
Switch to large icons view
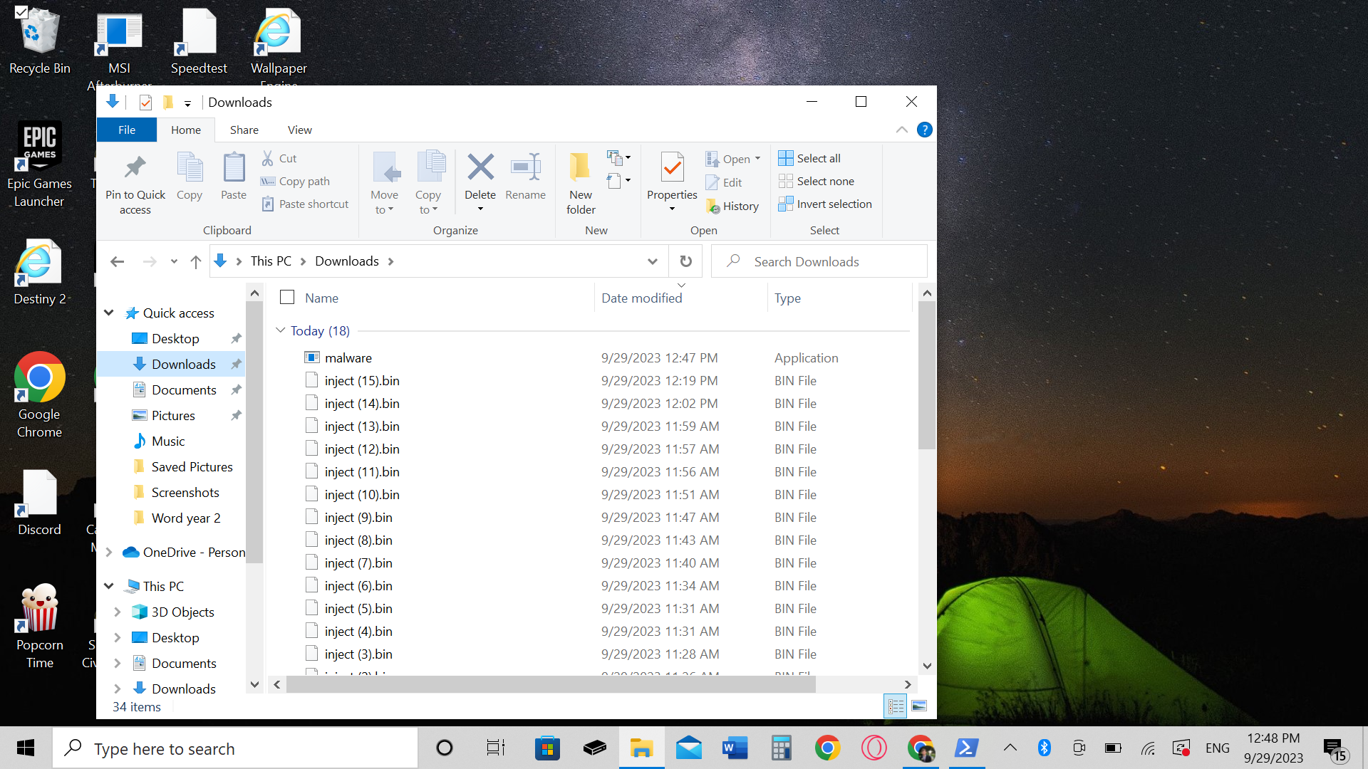(919, 706)
